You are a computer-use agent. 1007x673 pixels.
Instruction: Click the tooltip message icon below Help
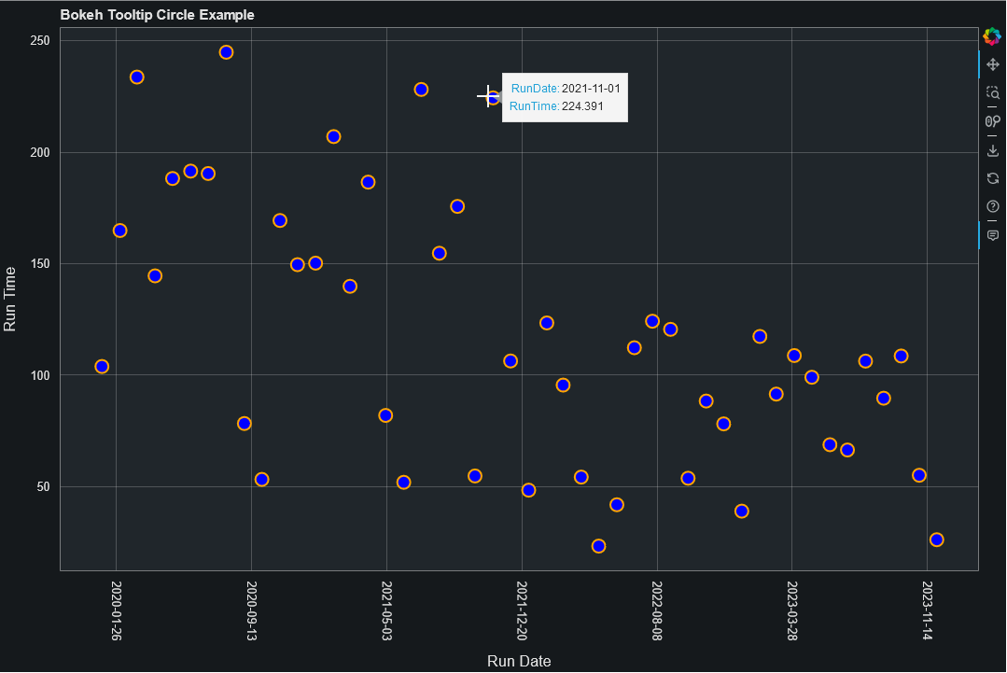pyautogui.click(x=992, y=234)
